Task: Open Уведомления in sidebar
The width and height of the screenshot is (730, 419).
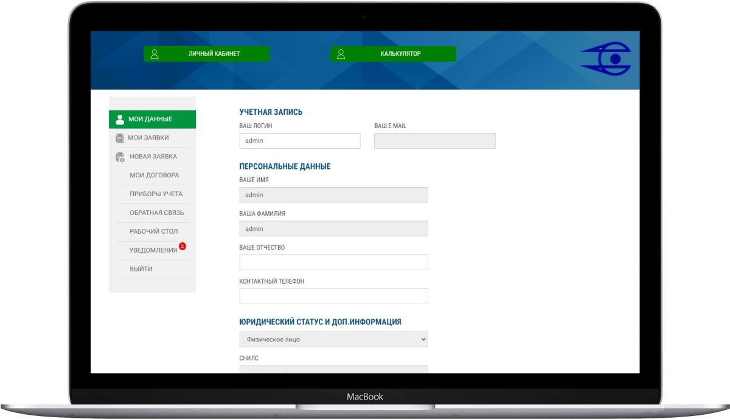Action: click(x=152, y=251)
